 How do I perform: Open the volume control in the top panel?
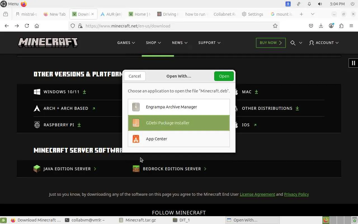pos(320,4)
